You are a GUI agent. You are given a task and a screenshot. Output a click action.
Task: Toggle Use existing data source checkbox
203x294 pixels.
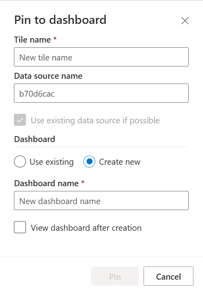20,120
